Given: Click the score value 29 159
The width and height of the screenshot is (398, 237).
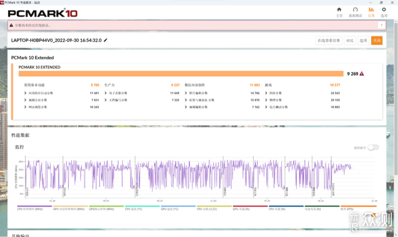Looking at the screenshot, I should tap(336, 100).
